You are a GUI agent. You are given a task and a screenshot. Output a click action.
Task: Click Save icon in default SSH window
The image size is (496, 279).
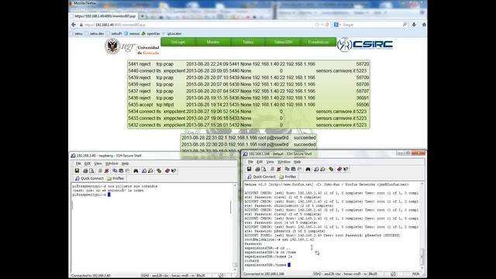coord(249,169)
